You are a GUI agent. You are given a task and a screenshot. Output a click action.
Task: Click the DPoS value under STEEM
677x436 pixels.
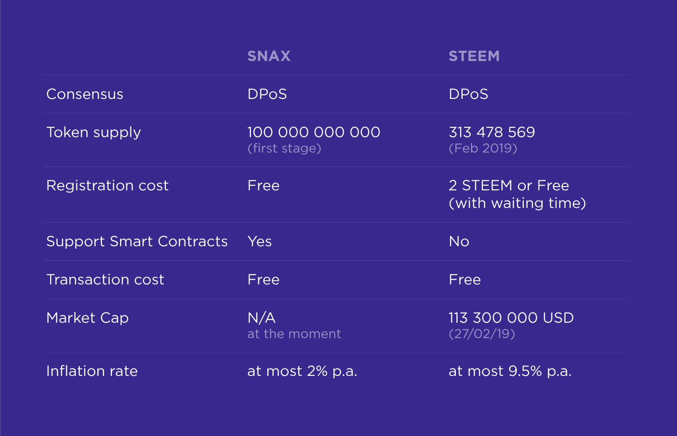pos(468,94)
